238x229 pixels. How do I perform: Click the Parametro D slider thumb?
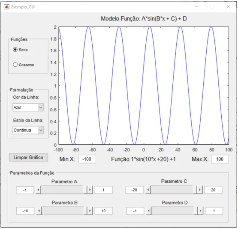(196, 211)
